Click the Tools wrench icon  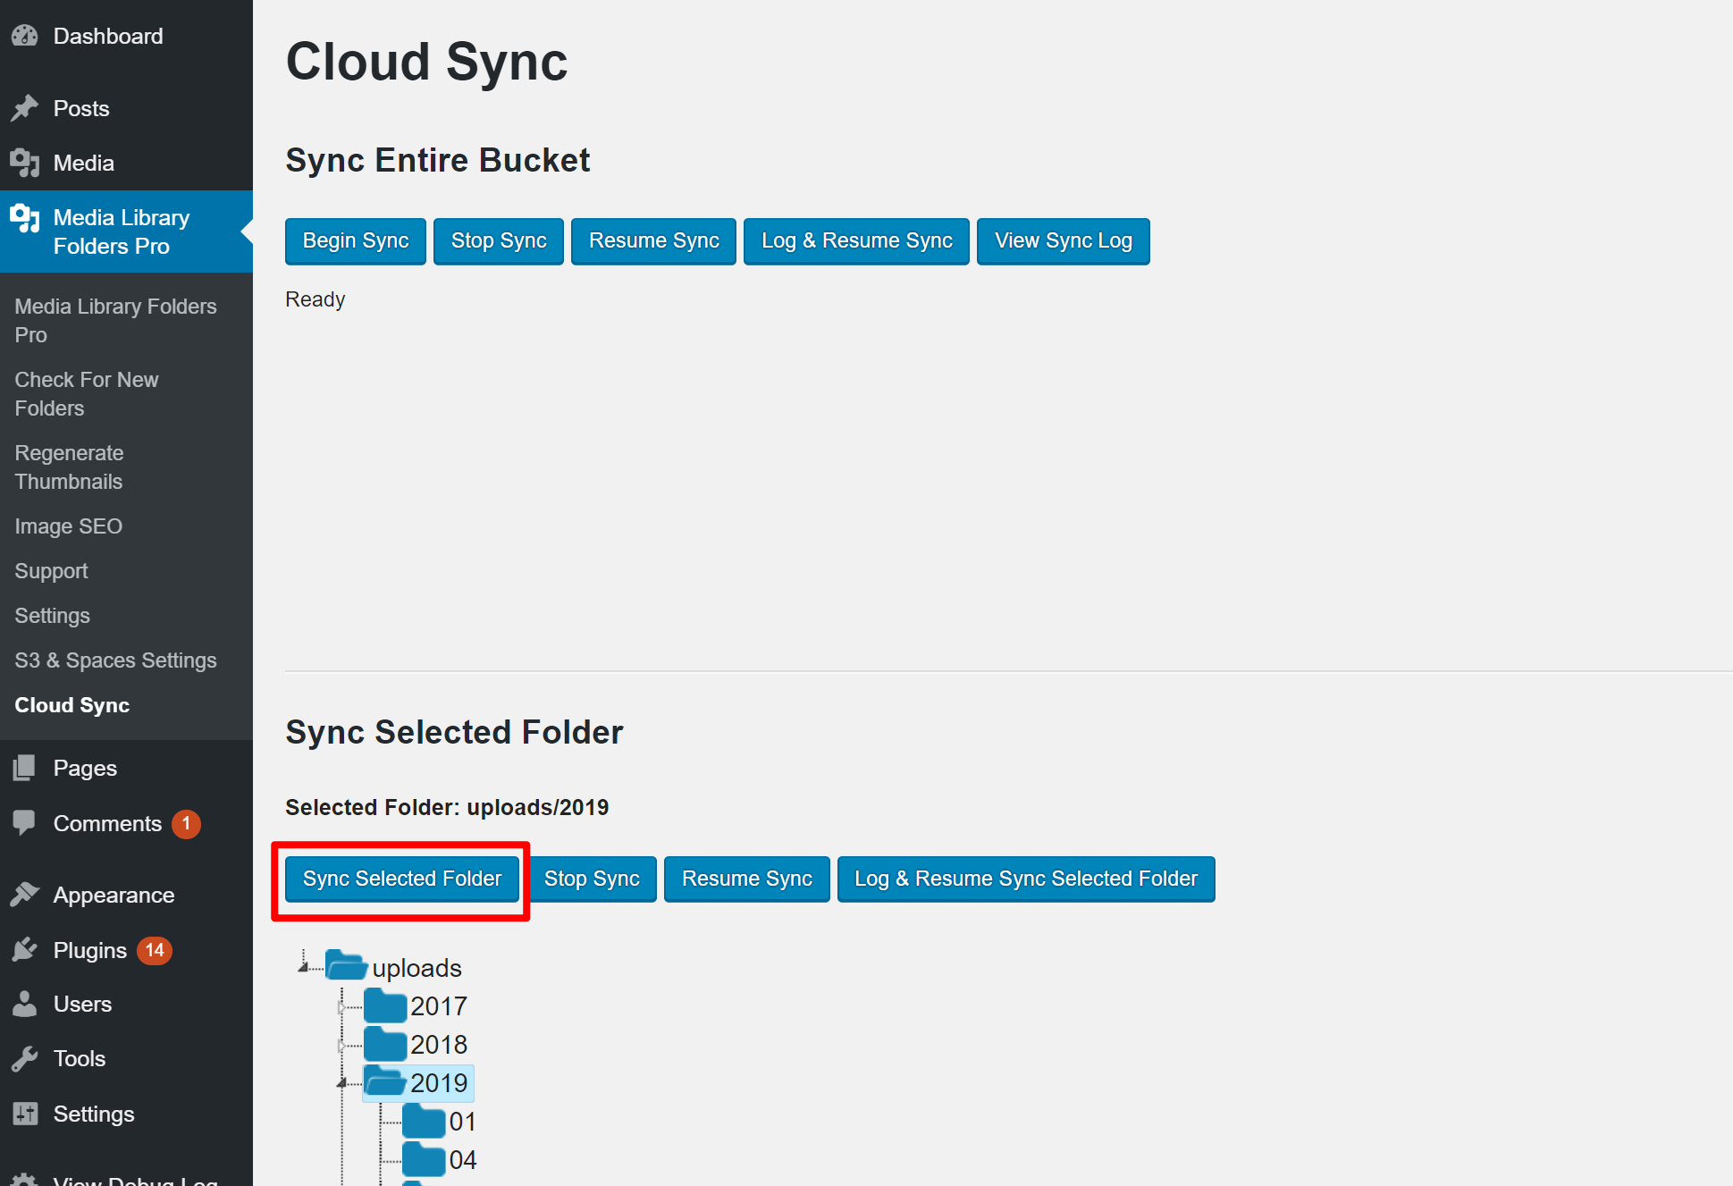24,1058
